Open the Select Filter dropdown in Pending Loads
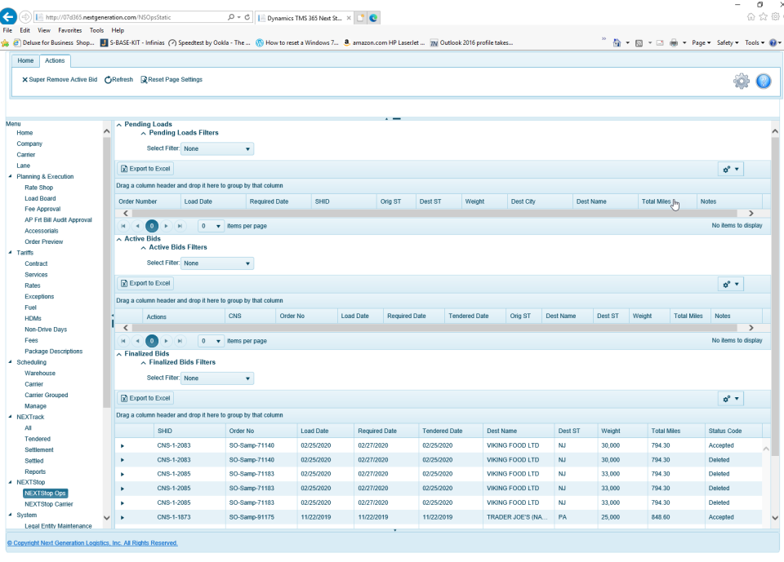The image size is (784, 562). 216,148
